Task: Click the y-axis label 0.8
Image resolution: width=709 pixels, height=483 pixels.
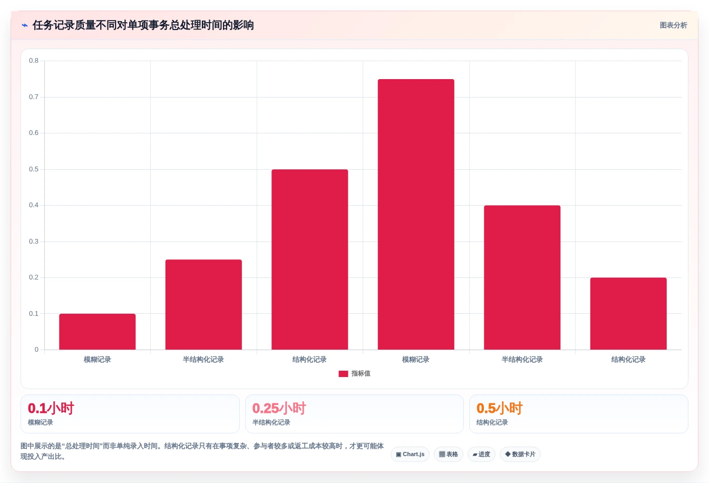Action: [x=34, y=61]
